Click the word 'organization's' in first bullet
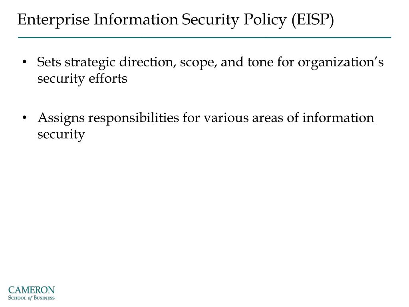The image size is (409, 307). click(x=341, y=63)
